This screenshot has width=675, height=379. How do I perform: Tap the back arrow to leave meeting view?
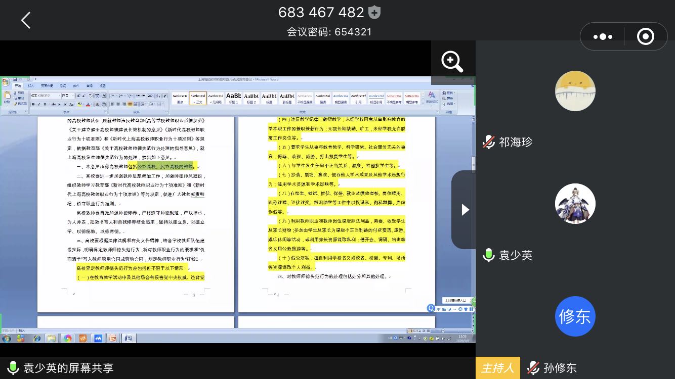pos(26,20)
